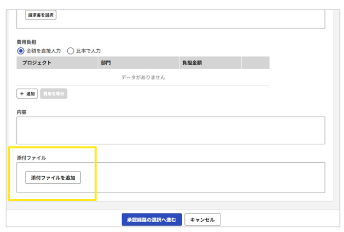Click the blank last column header cell
Screen dimensions: 344x232
tap(255, 63)
